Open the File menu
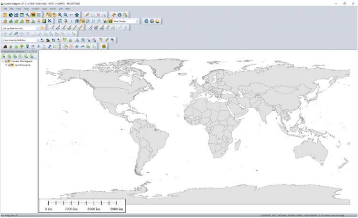This screenshot has height=218, width=358. click(5, 9)
